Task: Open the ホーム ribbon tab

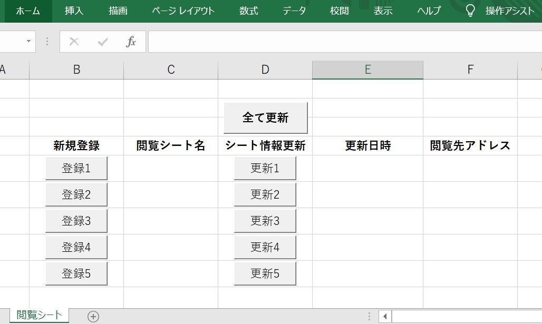Action: click(x=27, y=11)
